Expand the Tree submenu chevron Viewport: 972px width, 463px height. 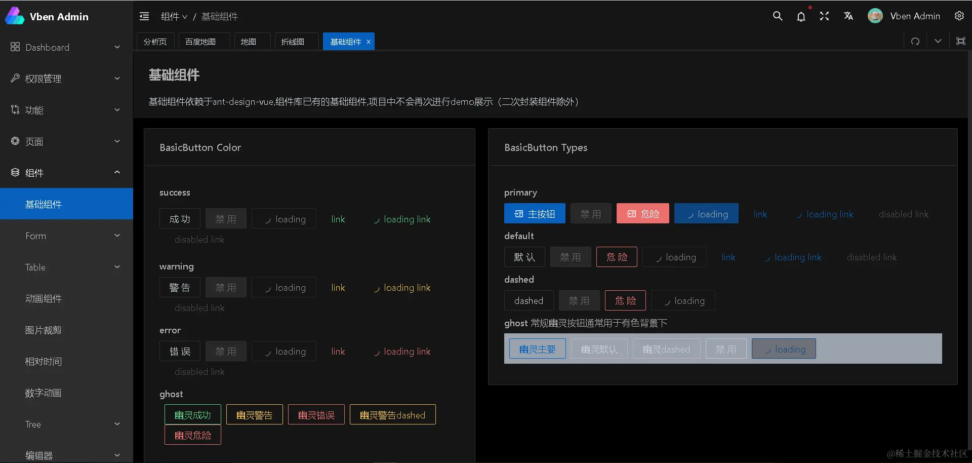point(117,424)
